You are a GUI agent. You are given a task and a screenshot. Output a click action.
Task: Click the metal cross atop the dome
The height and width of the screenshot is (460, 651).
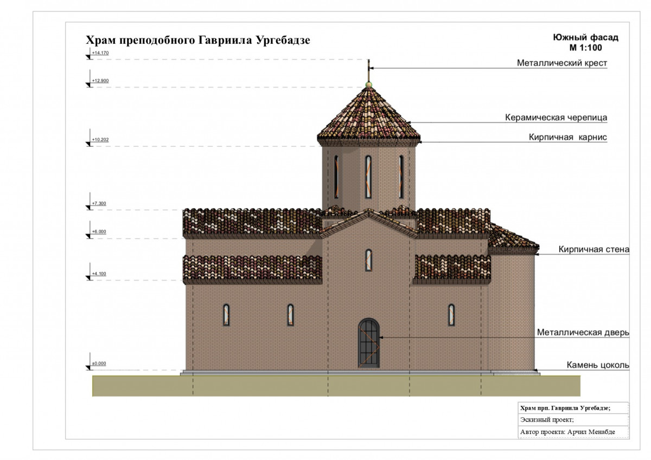pos(369,70)
